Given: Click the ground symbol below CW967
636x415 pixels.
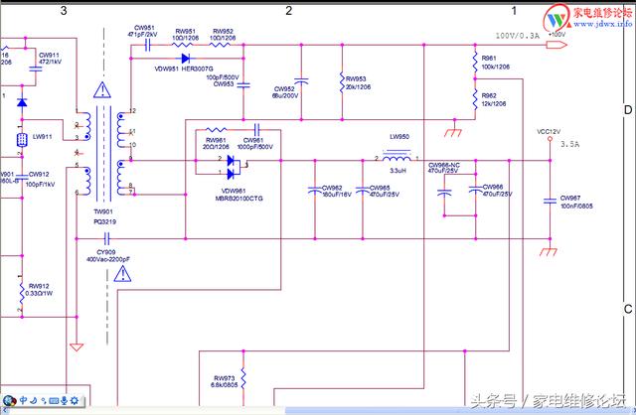Looking at the screenshot, I should (549, 251).
